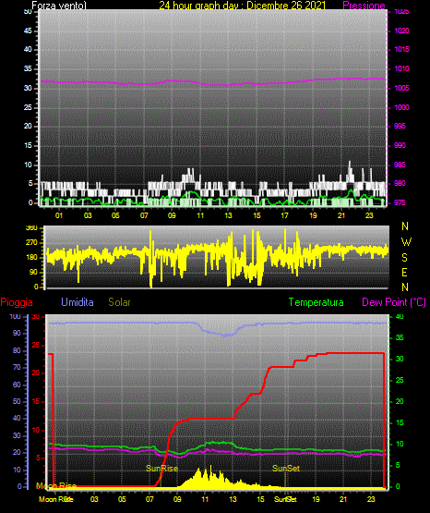Click the '1020' pressure axis value

401,31
